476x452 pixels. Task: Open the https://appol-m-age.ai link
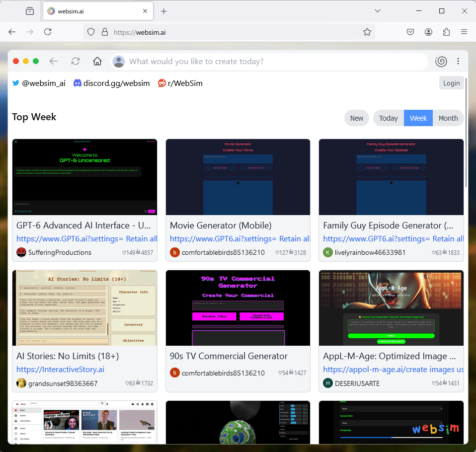[x=394, y=369]
